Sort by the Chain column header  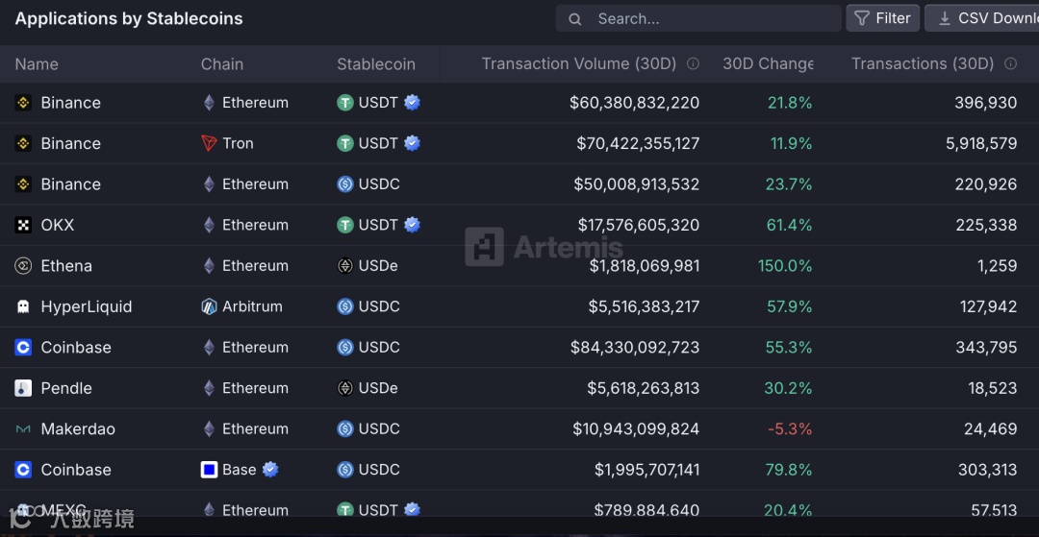222,64
